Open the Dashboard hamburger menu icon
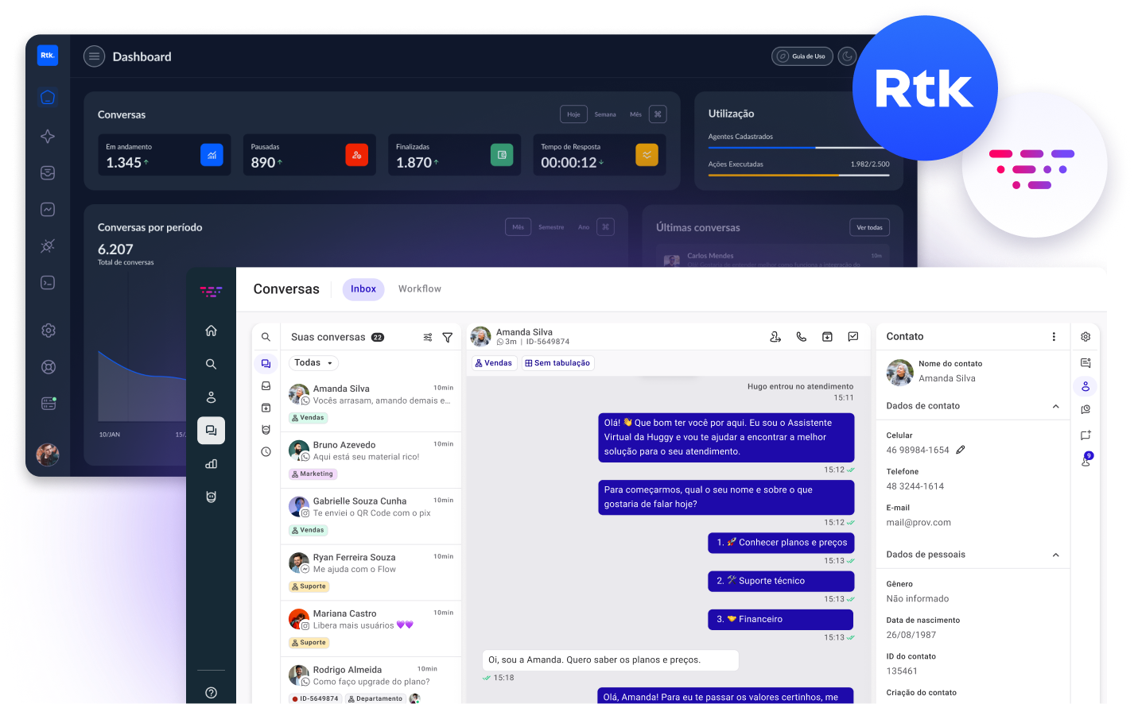 [x=95, y=56]
